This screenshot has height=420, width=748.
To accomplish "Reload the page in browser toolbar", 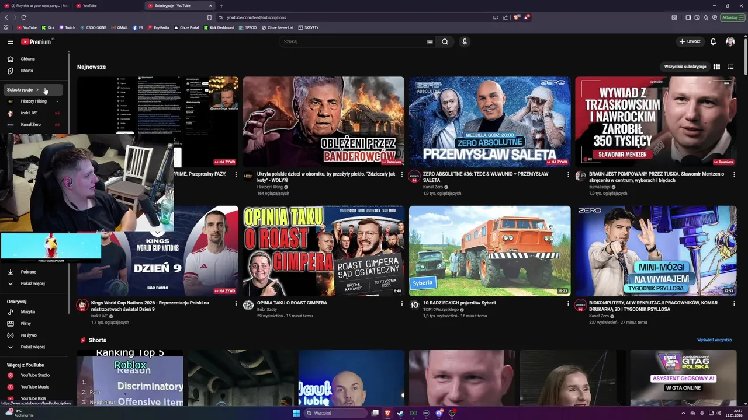I will 24,17.
